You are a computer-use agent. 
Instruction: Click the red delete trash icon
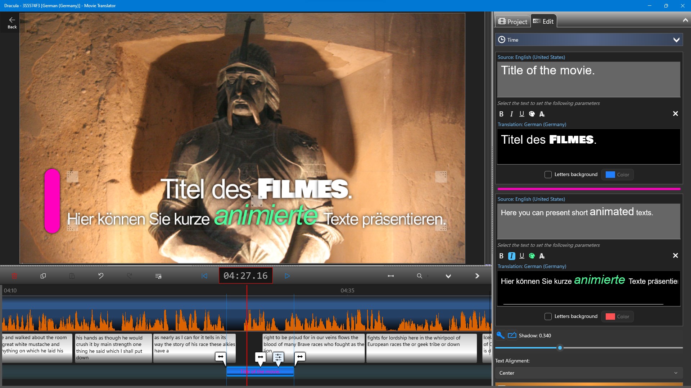tap(14, 276)
